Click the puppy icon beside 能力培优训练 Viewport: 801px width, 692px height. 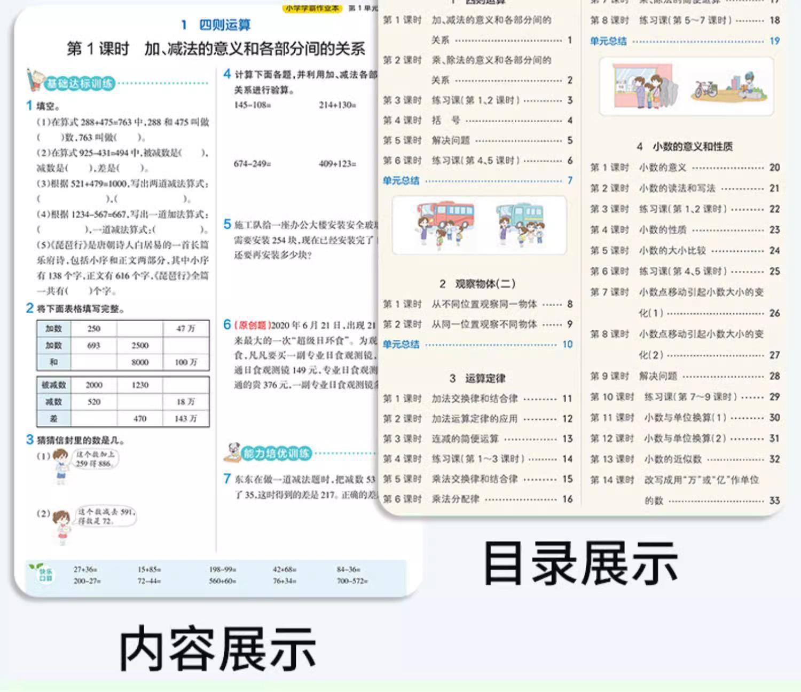[232, 452]
